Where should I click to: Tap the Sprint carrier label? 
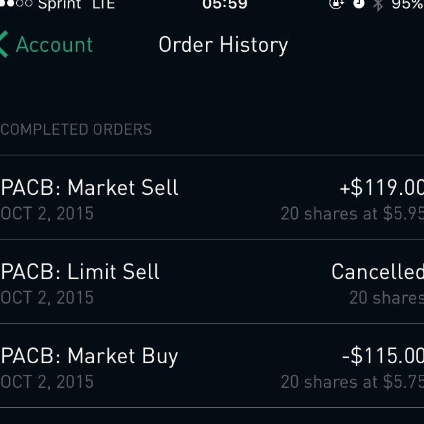coord(60,5)
